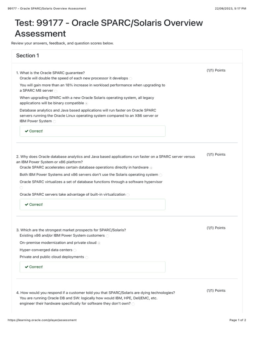Select "On-premise modernization and private cloud" option
This screenshot has height=339, width=254.
[x=99, y=243]
